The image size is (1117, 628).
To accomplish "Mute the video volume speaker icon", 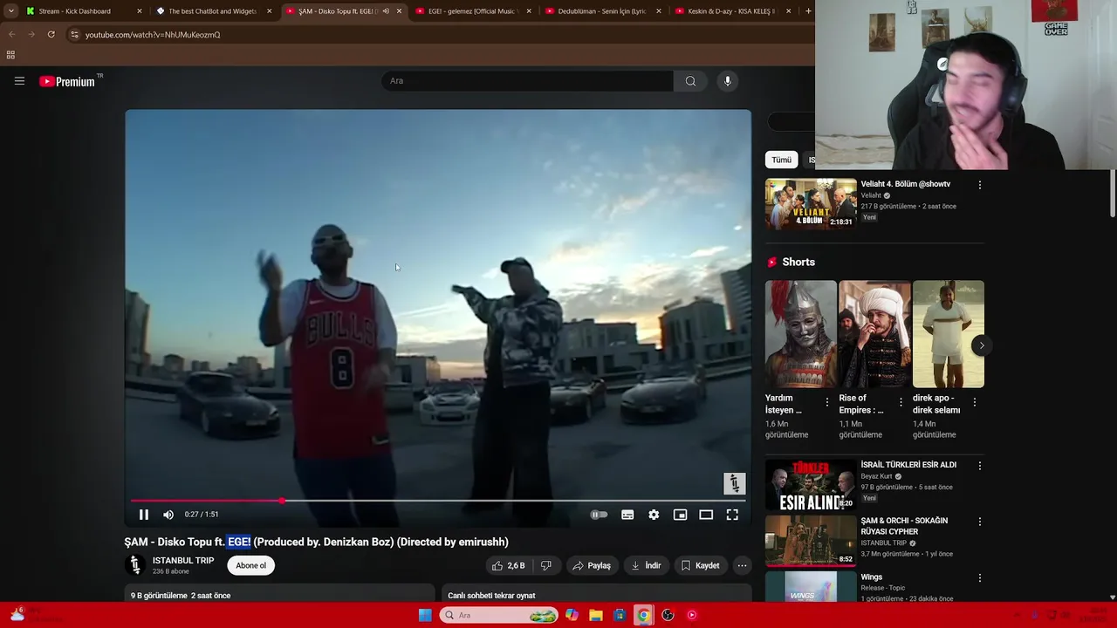I will coord(168,515).
